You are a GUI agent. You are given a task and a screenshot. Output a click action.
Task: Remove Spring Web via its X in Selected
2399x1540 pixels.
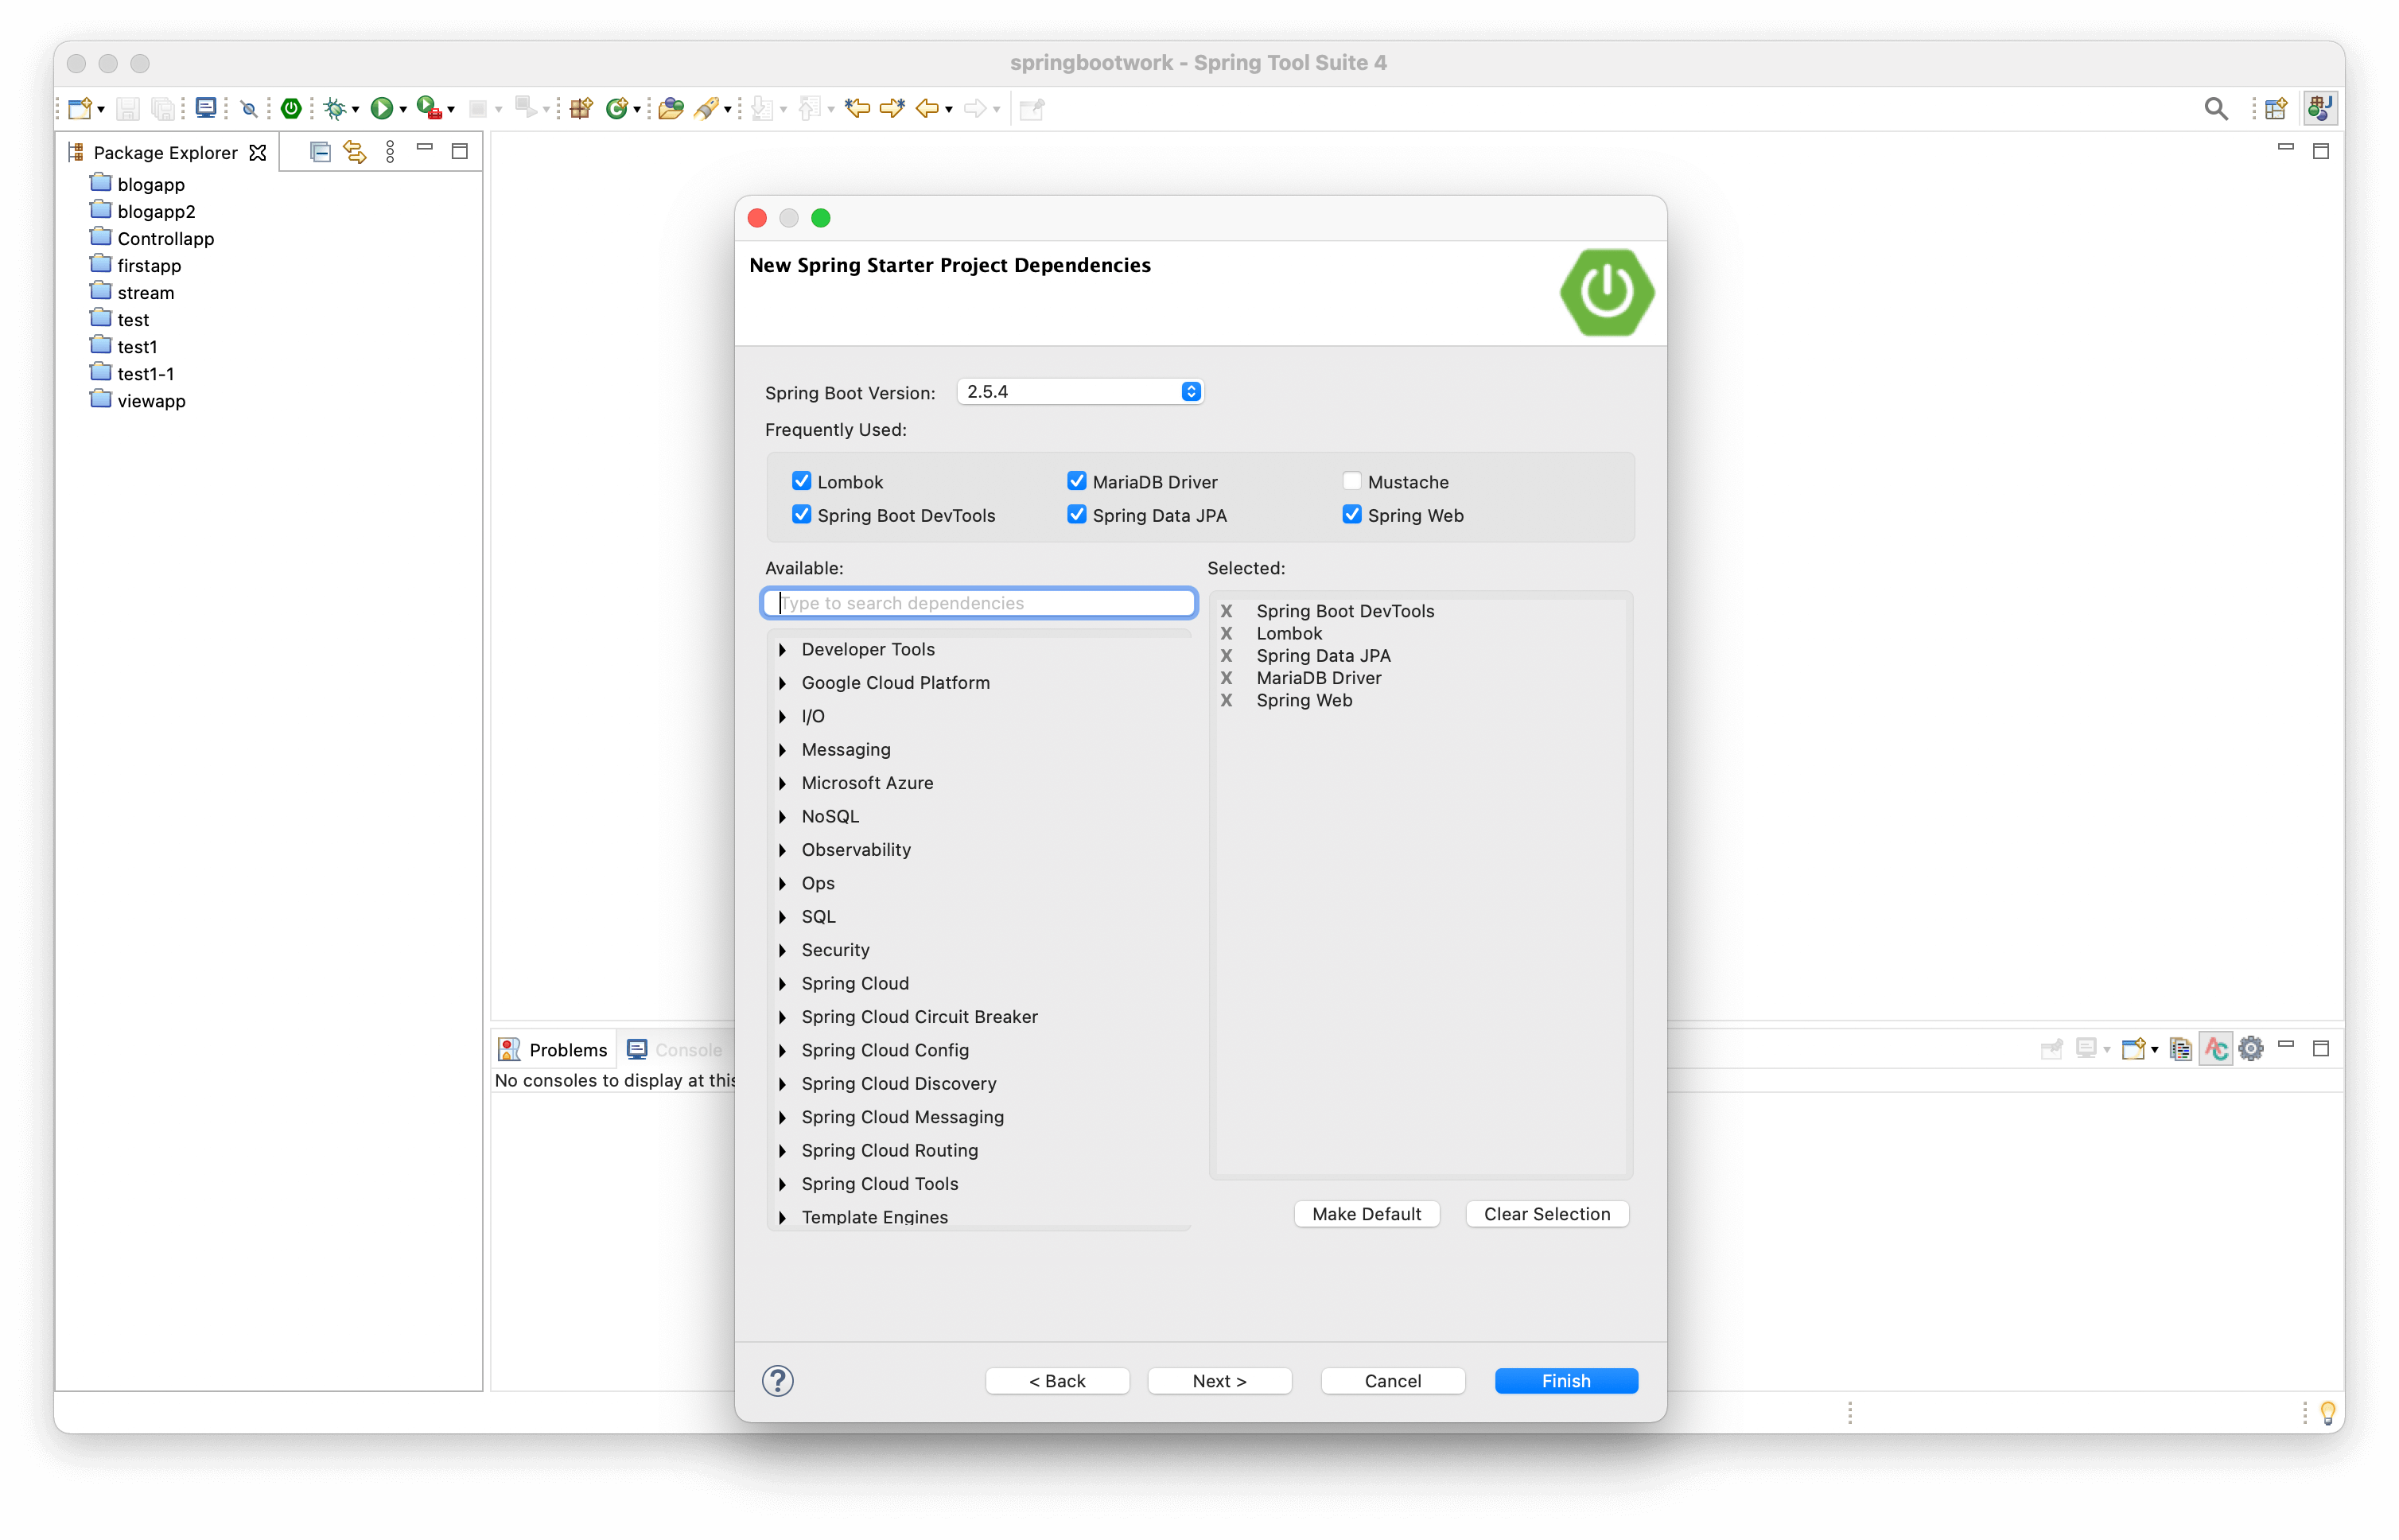point(1226,700)
